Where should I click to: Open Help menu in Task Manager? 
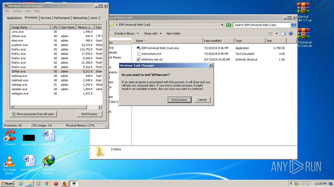tap(37, 11)
